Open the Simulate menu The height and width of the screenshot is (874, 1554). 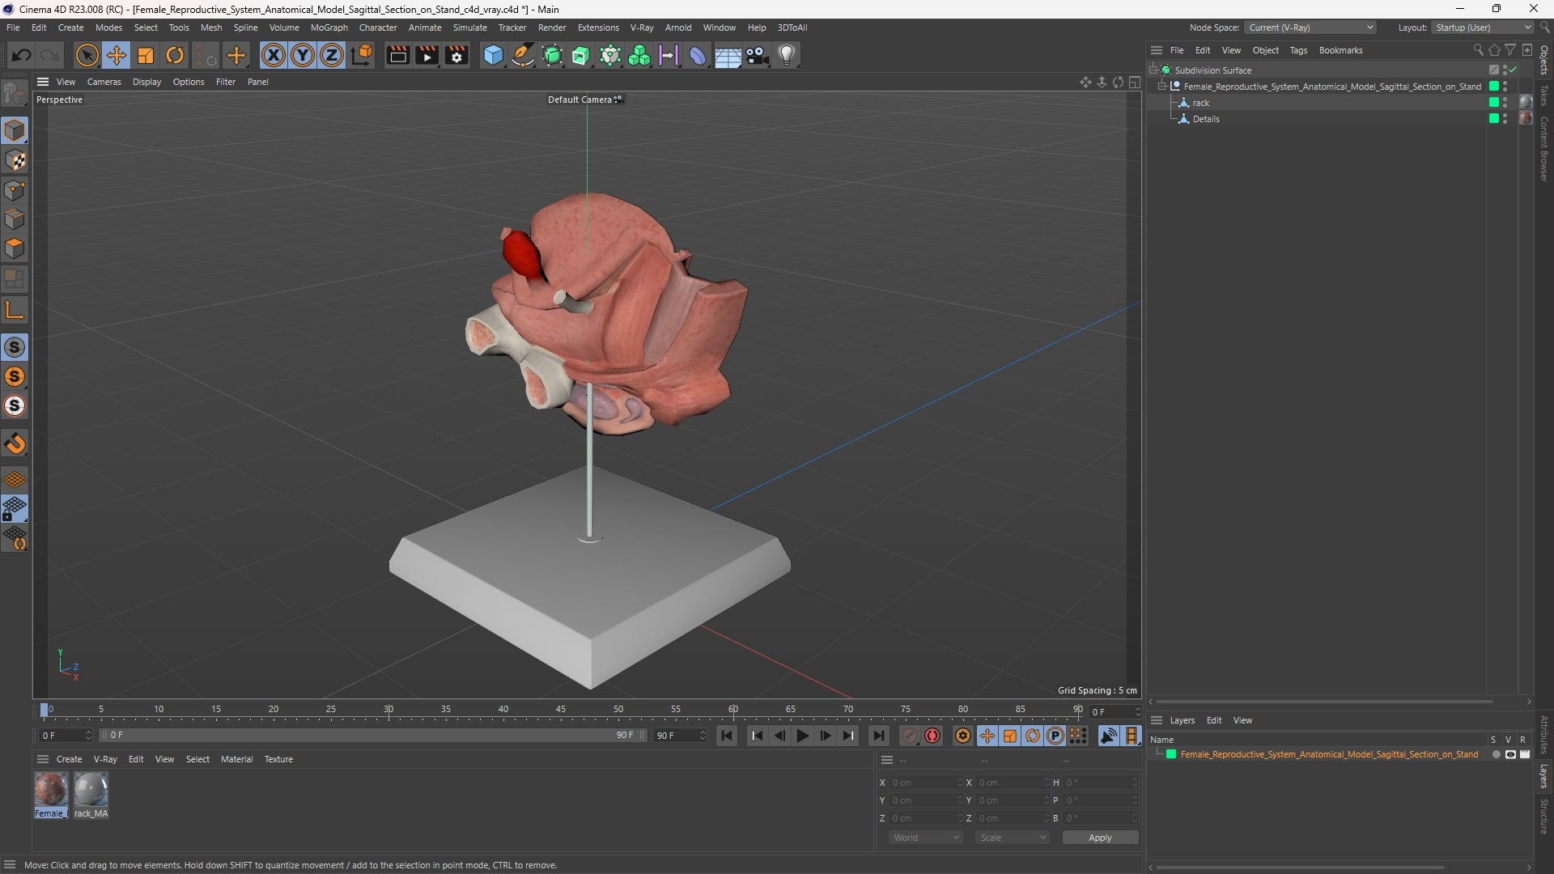point(469,28)
